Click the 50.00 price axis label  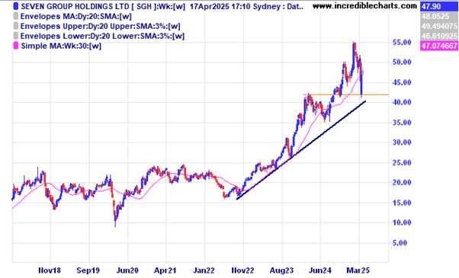tap(402, 62)
